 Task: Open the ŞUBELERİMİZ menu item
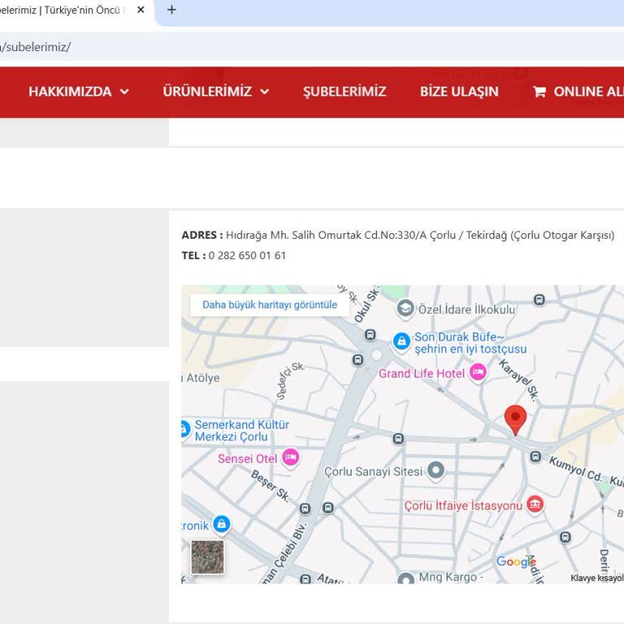tap(344, 92)
